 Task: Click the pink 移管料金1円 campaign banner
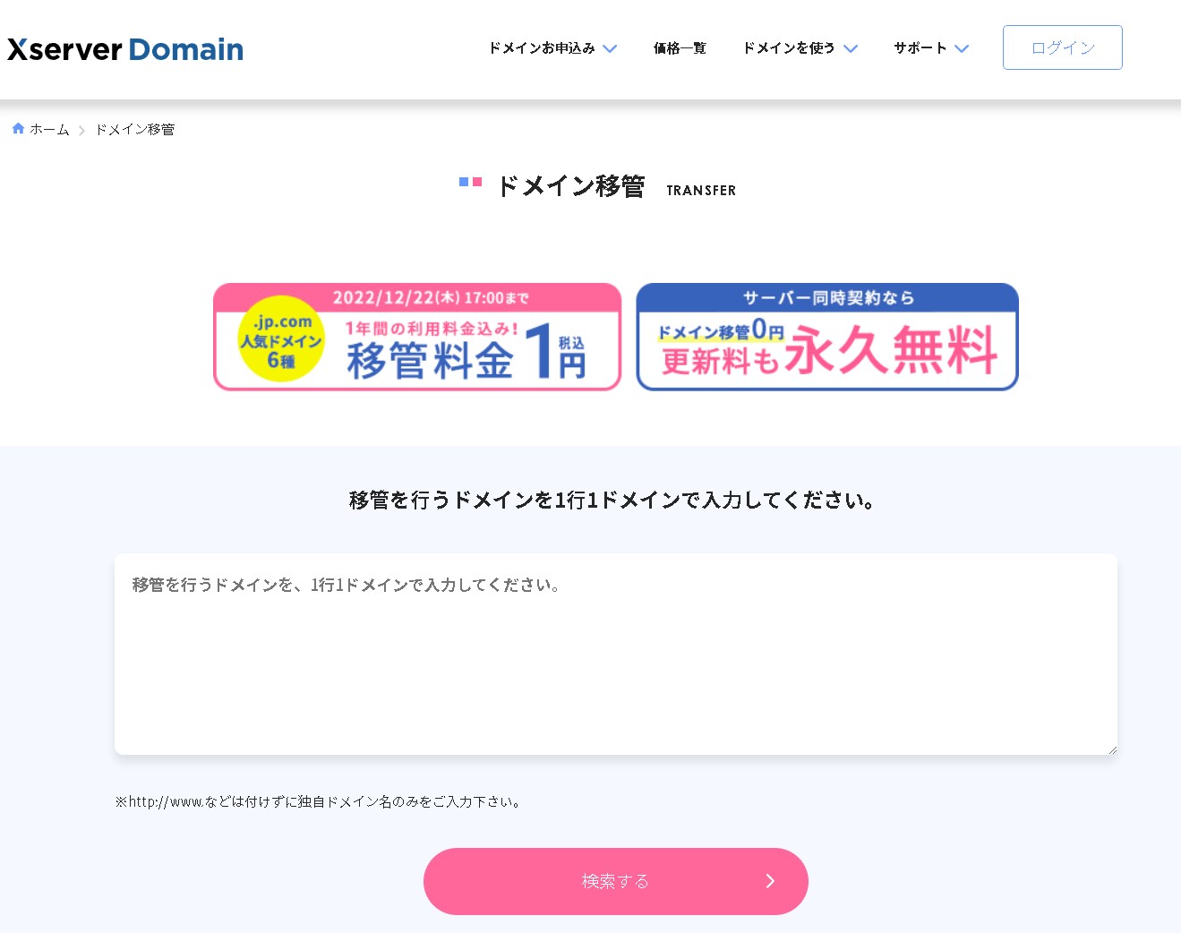pyautogui.click(x=416, y=338)
